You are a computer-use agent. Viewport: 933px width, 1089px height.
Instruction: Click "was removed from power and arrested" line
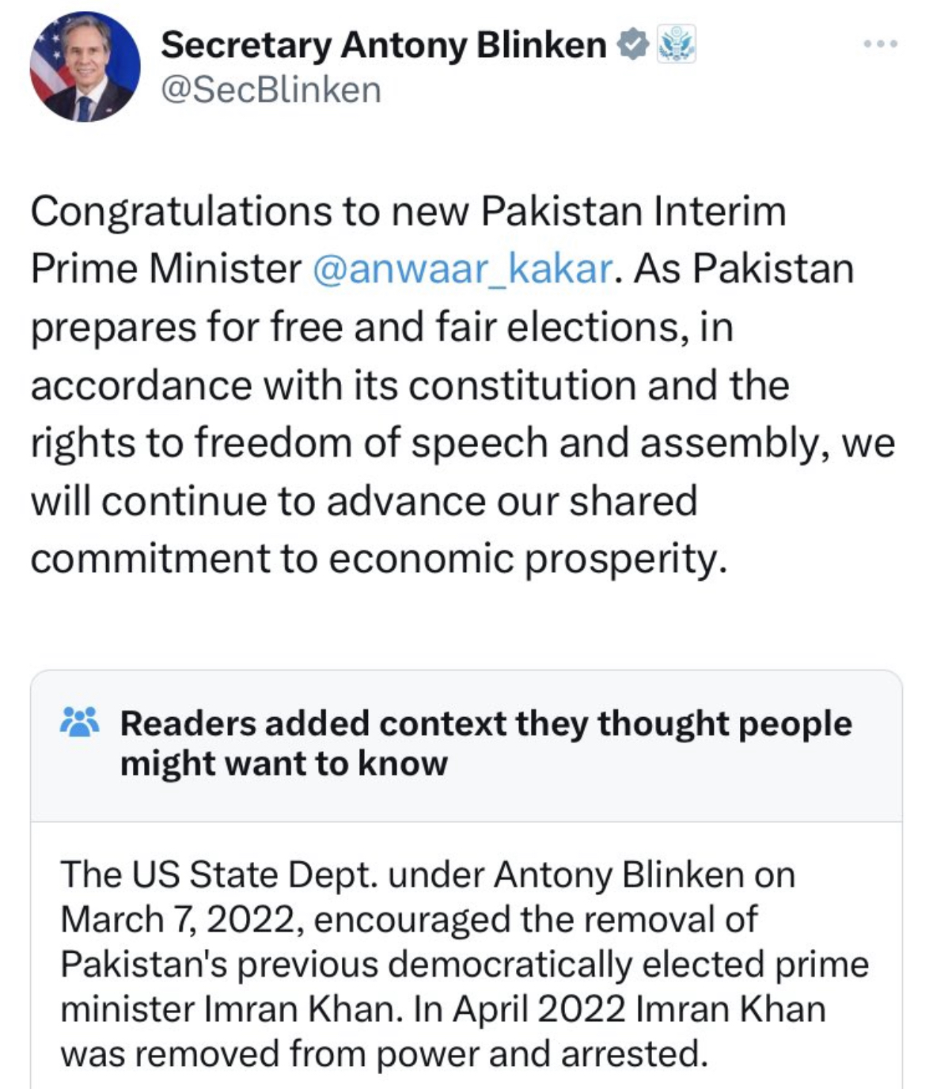tap(383, 1053)
